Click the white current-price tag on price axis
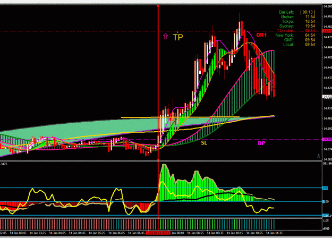Screen dimensions: 332x238 click(x=327, y=97)
